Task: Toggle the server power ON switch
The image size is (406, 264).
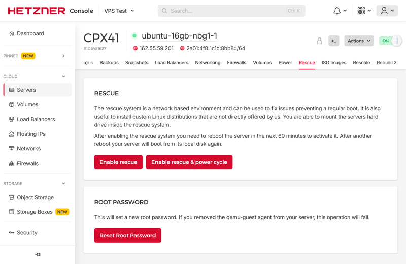Action: click(390, 41)
